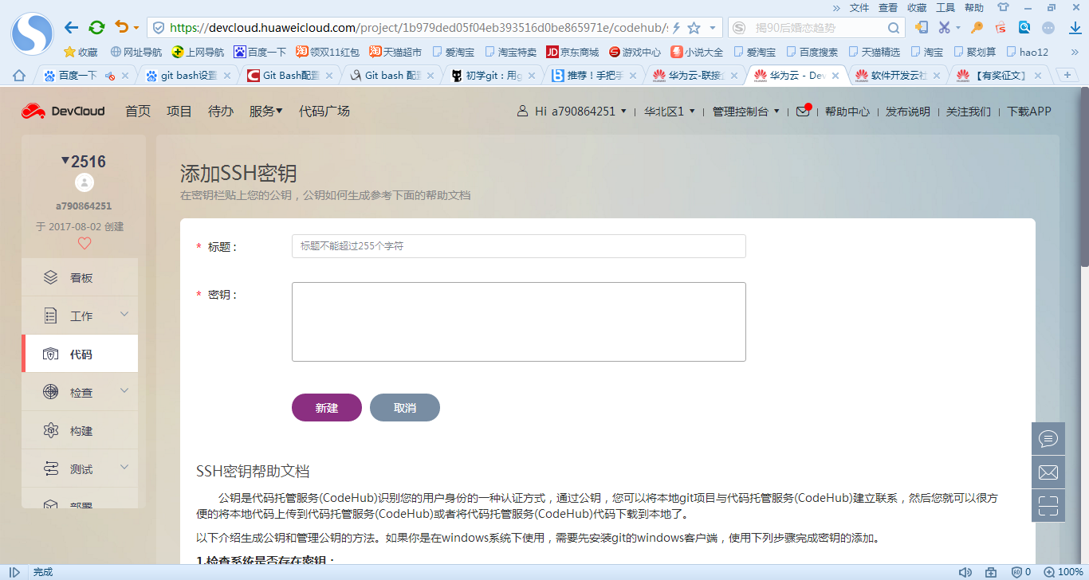Toggle the heart favorite below the user avatar
The image size is (1089, 580).
(84, 243)
